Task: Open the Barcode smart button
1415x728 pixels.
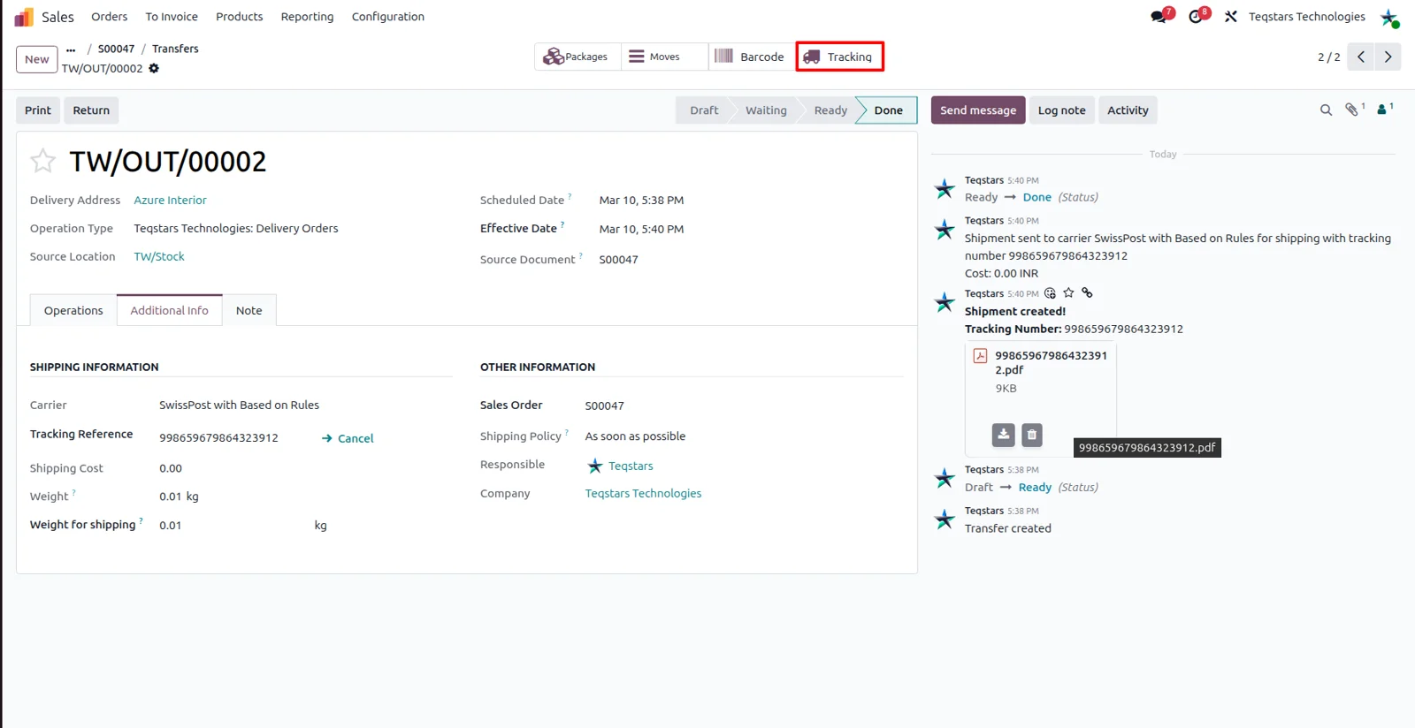Action: pyautogui.click(x=751, y=57)
